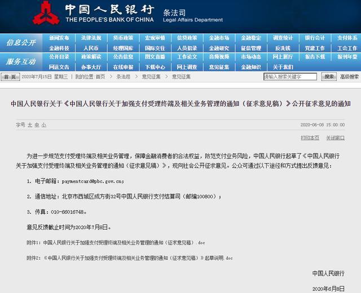Click the 搜索 search button

pyautogui.click(x=329, y=77)
